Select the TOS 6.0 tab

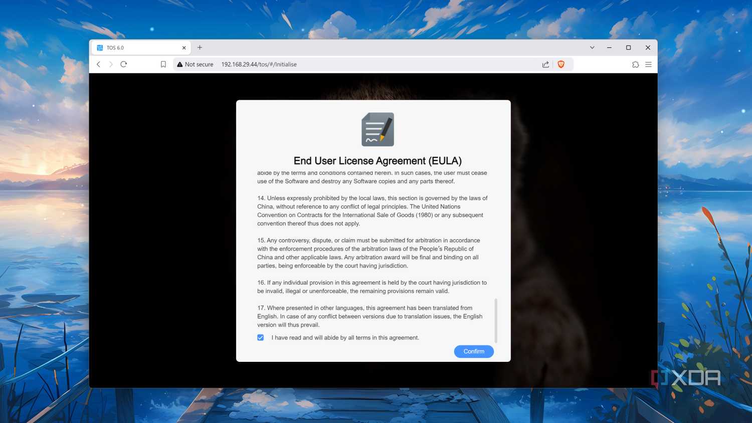(140, 48)
